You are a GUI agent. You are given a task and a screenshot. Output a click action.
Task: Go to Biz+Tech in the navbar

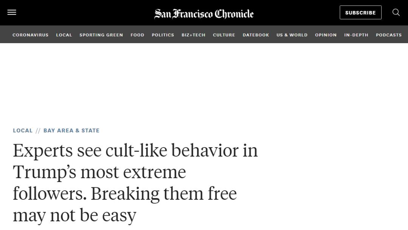(193, 35)
